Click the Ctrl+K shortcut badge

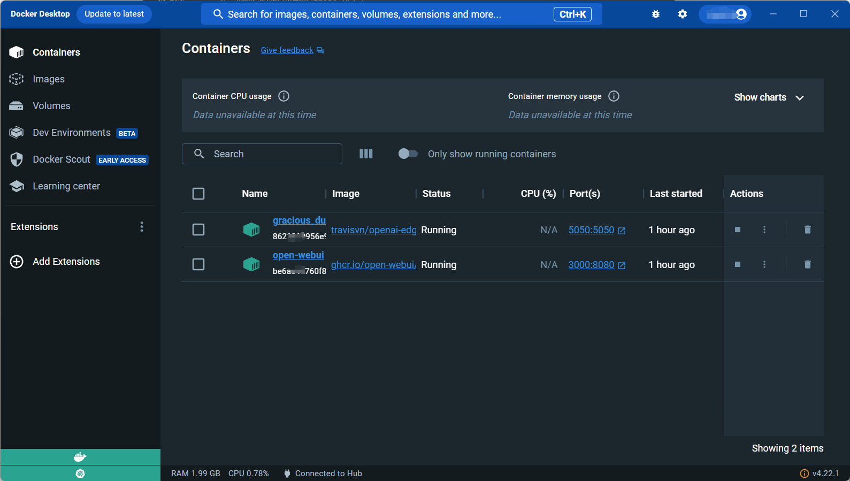pos(572,14)
